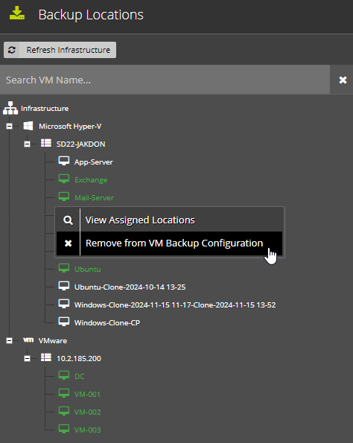Collapse the 10.2.185.200 host node
The width and height of the screenshot is (353, 443).
[27, 358]
